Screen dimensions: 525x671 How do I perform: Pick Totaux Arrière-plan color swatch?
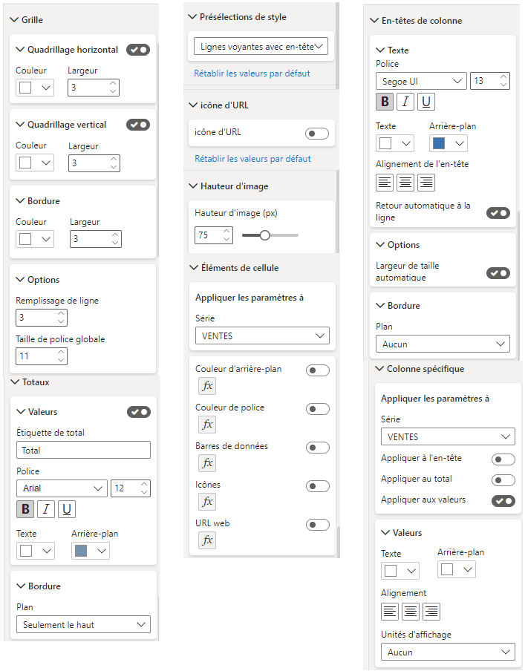81,551
